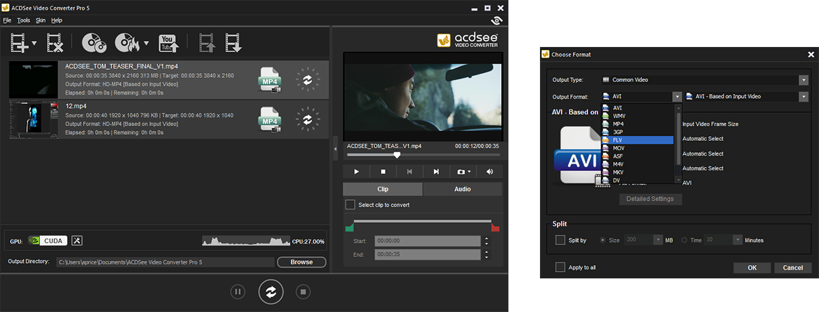Click the red clip end marker
The width and height of the screenshot is (819, 312).
[x=496, y=228]
